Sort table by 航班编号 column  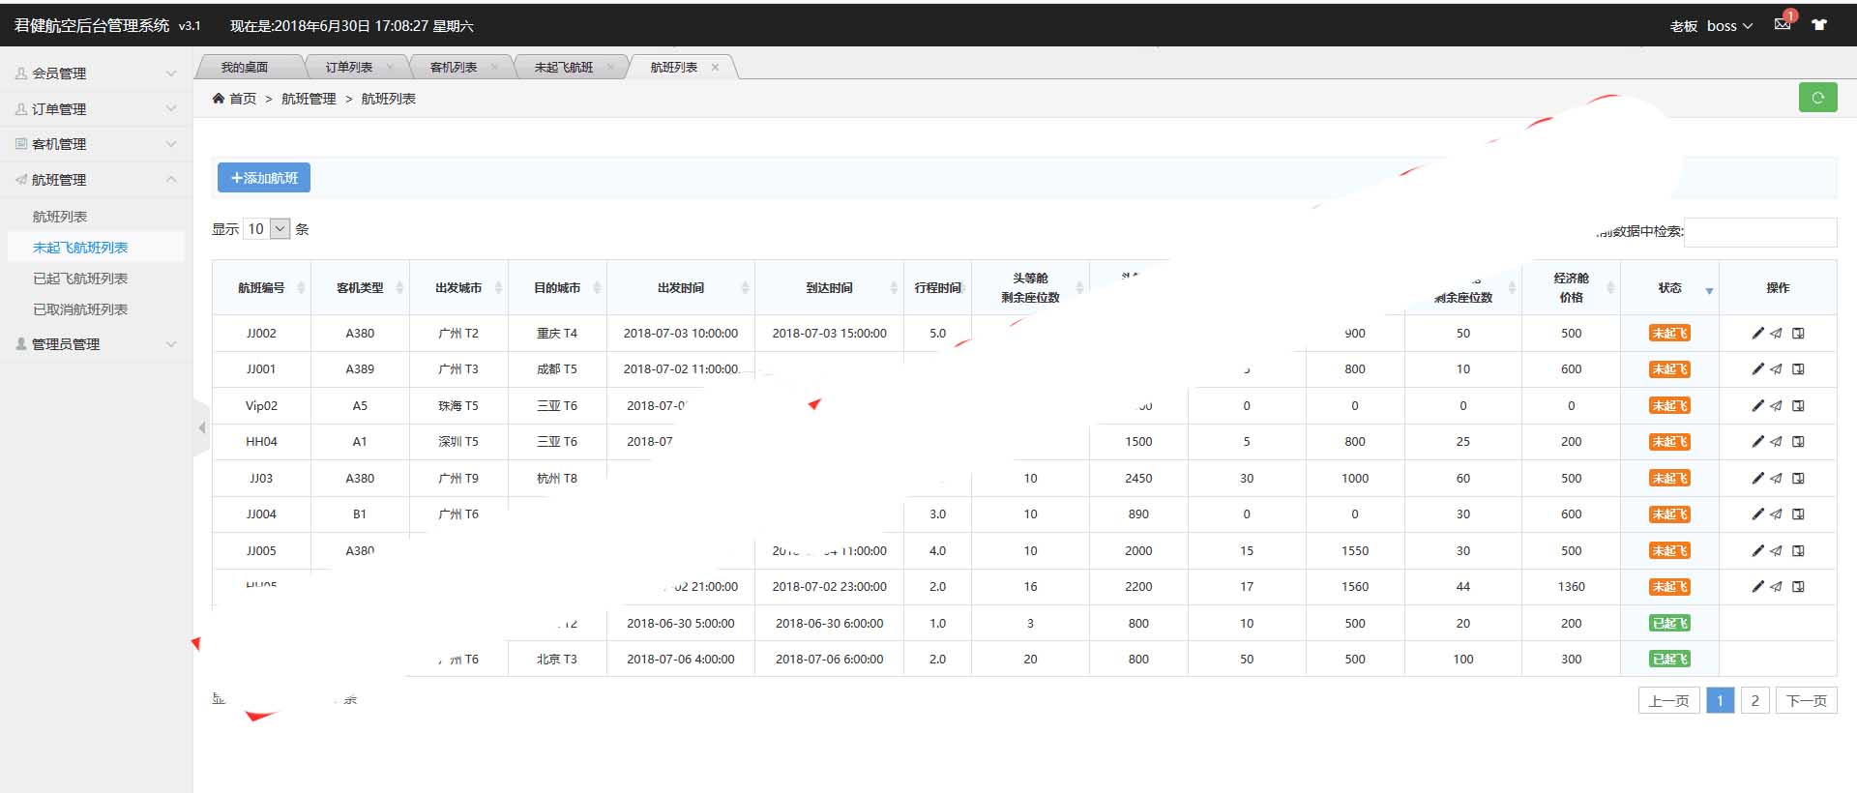[x=261, y=288]
